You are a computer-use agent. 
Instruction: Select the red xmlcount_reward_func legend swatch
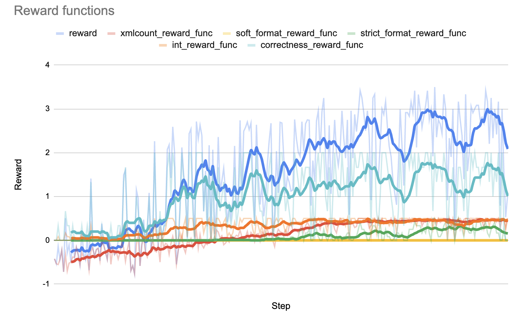pyautogui.click(x=111, y=33)
